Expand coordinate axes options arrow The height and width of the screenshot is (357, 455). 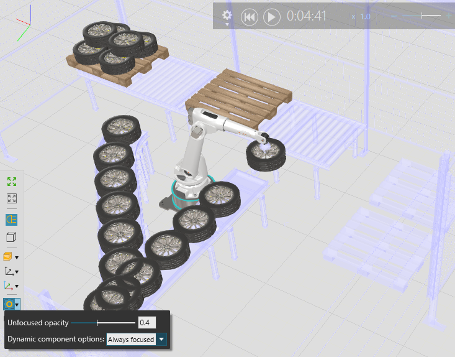tap(17, 286)
